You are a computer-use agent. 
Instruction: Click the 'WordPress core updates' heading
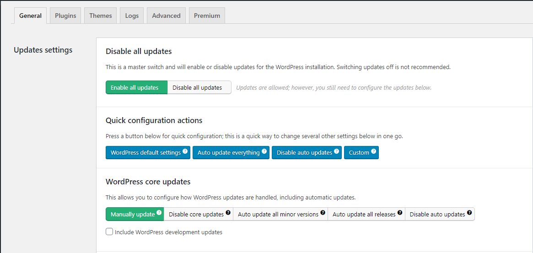coord(148,182)
